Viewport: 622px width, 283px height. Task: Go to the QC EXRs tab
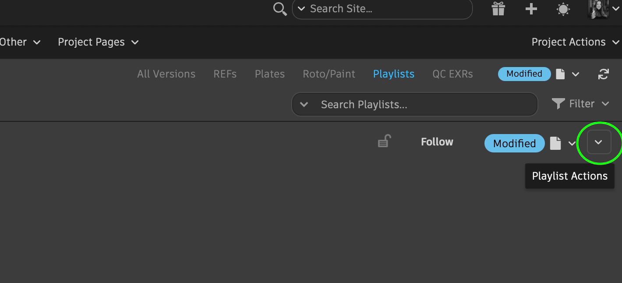pos(452,74)
